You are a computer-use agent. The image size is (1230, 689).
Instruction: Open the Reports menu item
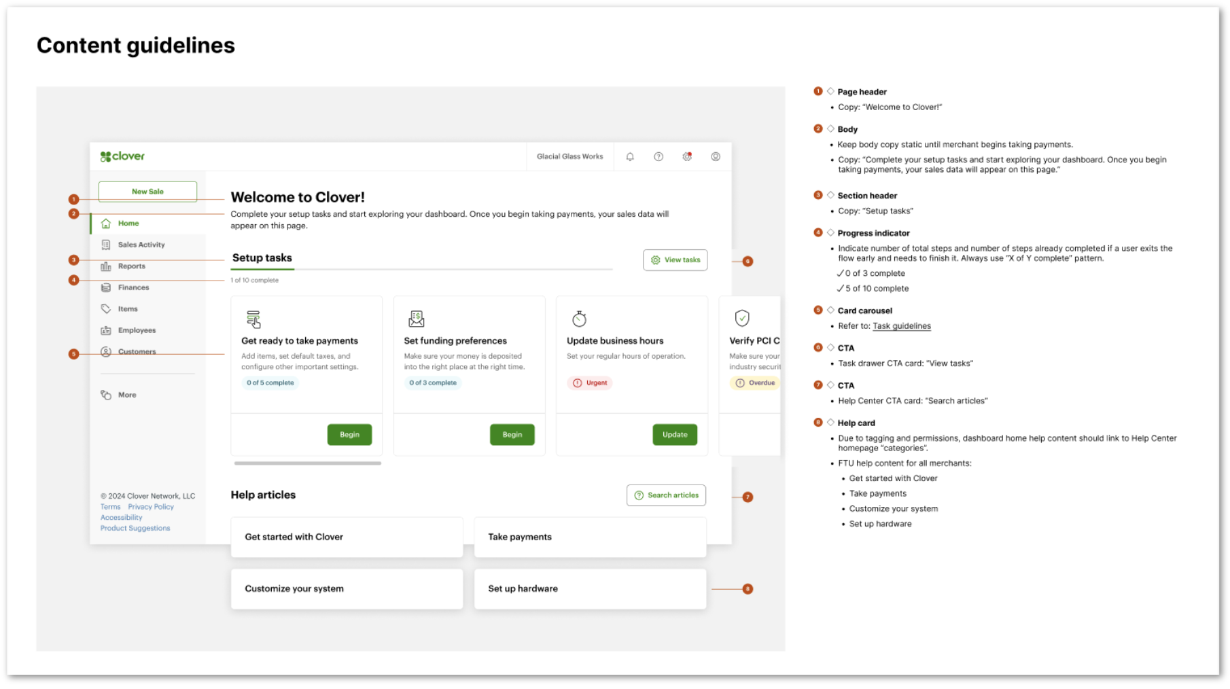(x=147, y=266)
